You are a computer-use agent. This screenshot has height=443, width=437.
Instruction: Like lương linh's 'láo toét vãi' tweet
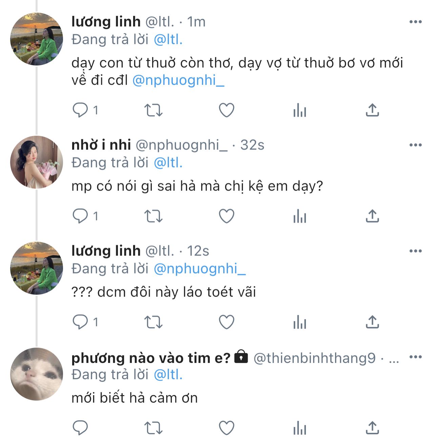tap(227, 322)
